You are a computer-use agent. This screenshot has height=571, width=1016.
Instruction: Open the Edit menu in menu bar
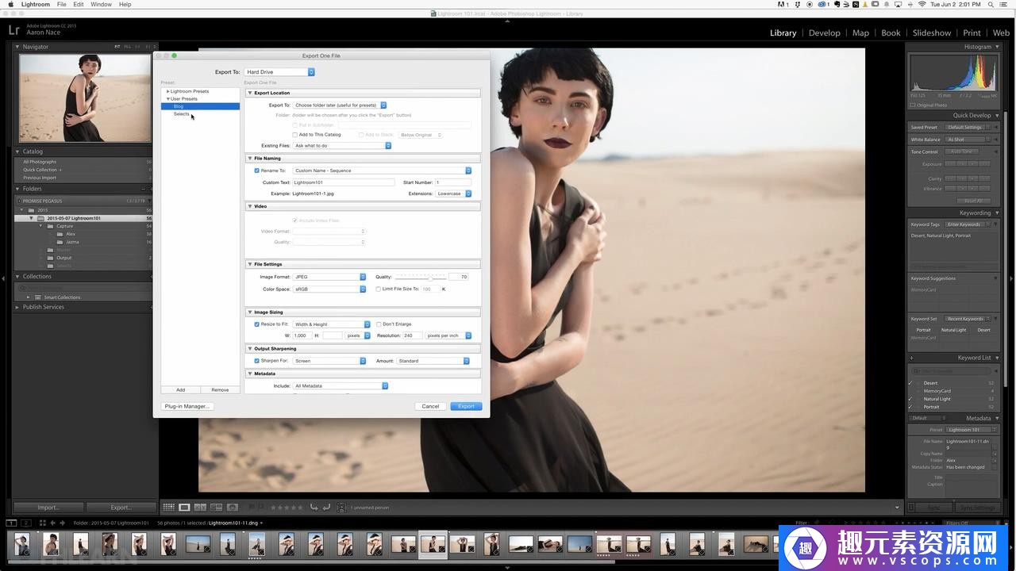click(x=79, y=5)
